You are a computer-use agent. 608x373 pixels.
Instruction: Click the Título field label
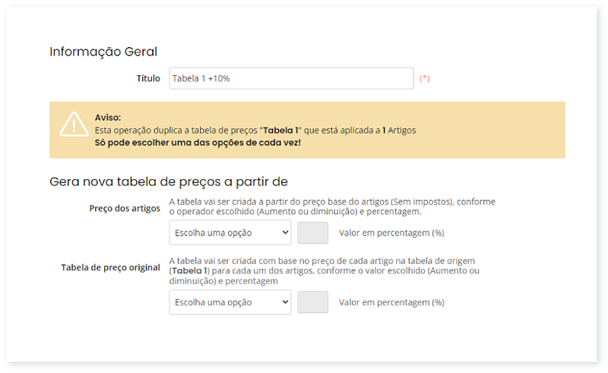(148, 78)
